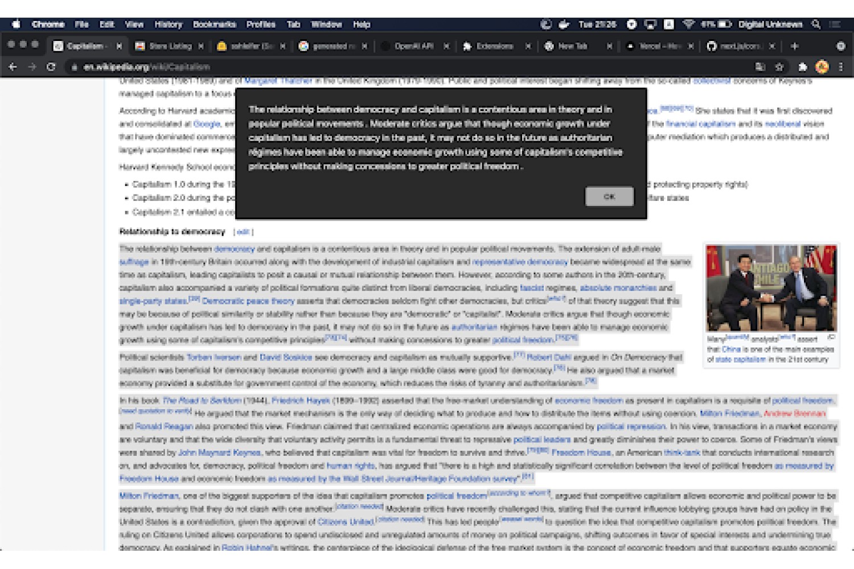Screen dimensions: 854x569
Task: Follow the authoritarian link
Action: point(474,327)
